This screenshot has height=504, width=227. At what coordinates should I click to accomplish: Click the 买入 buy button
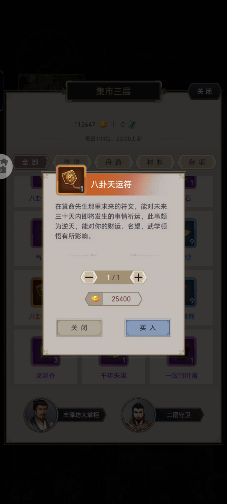tap(148, 328)
